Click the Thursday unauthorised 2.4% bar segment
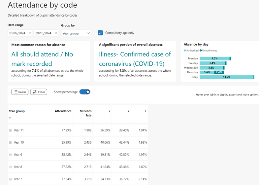The height and width of the screenshot is (185, 259). [x=219, y=72]
